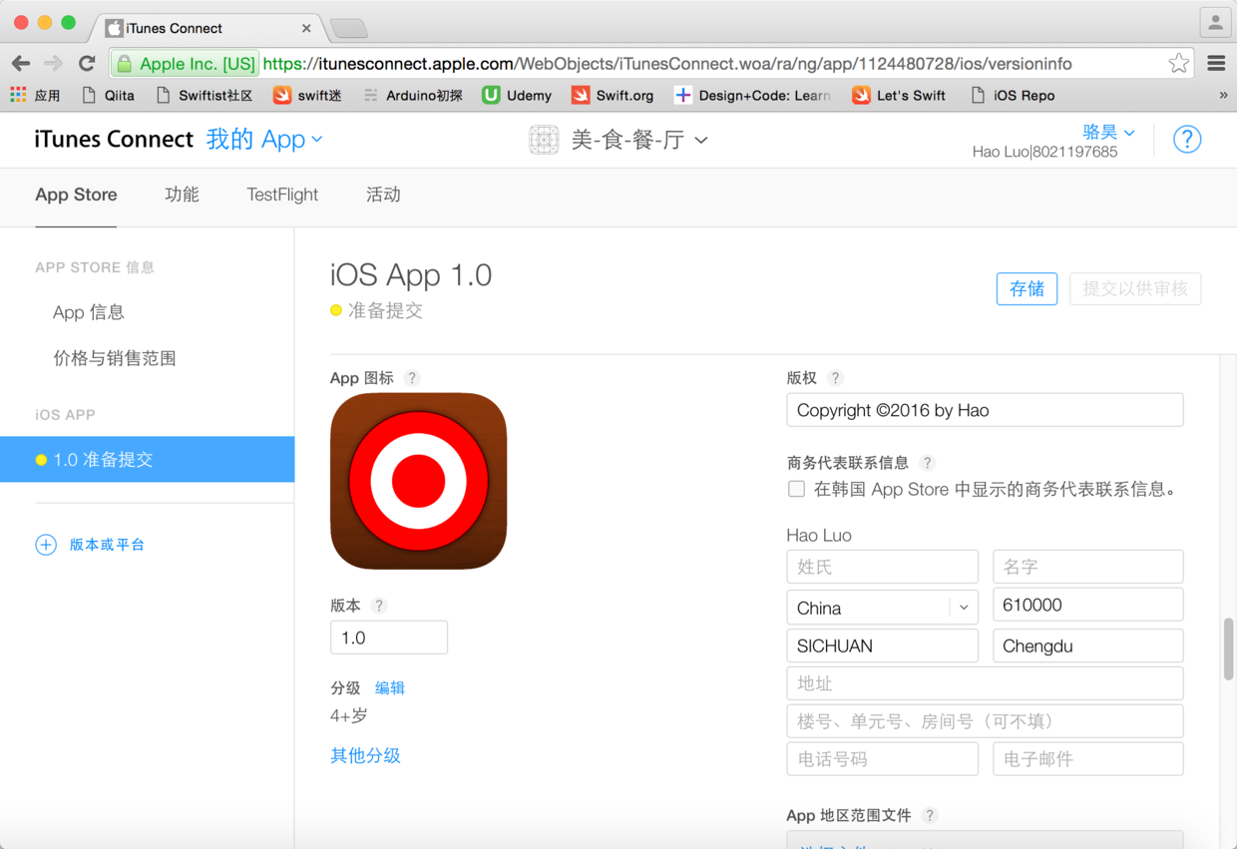The width and height of the screenshot is (1237, 849).
Task: Open the Udemy bookmark
Action: click(x=517, y=96)
